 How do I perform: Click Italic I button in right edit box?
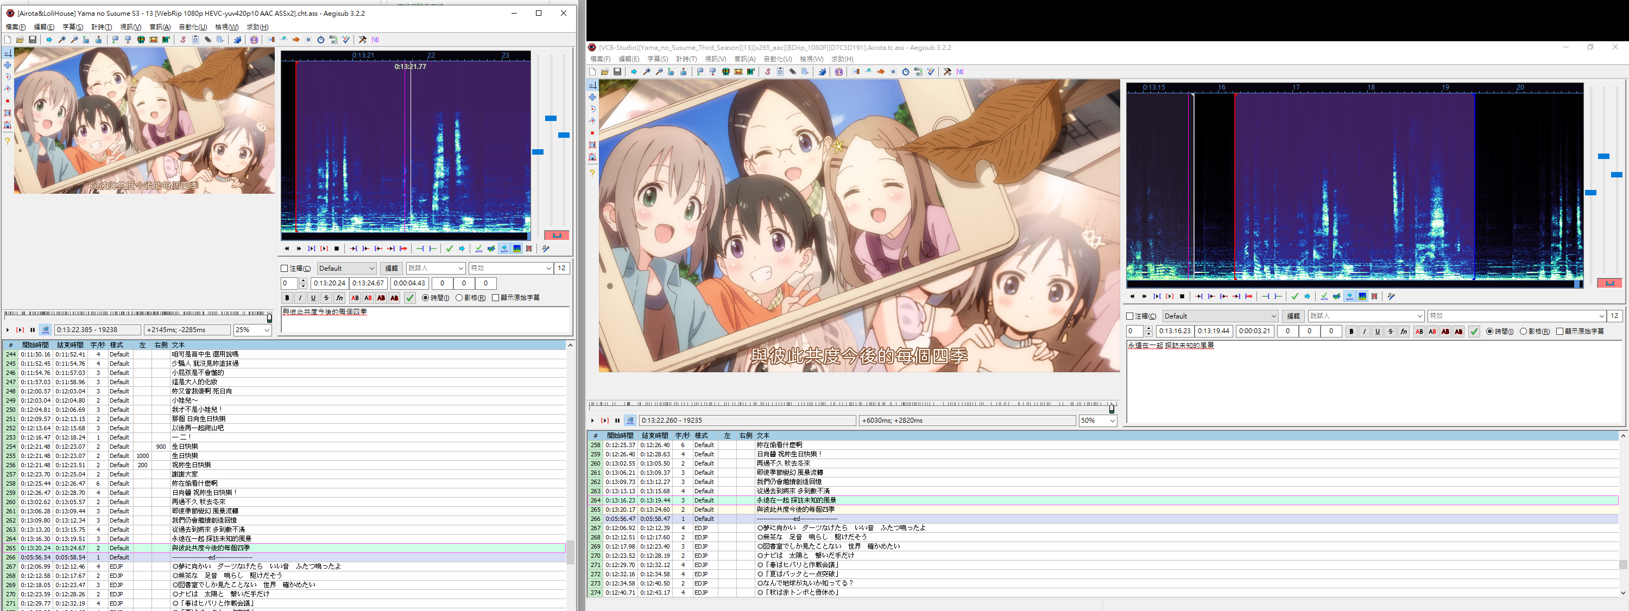[x=1364, y=332]
